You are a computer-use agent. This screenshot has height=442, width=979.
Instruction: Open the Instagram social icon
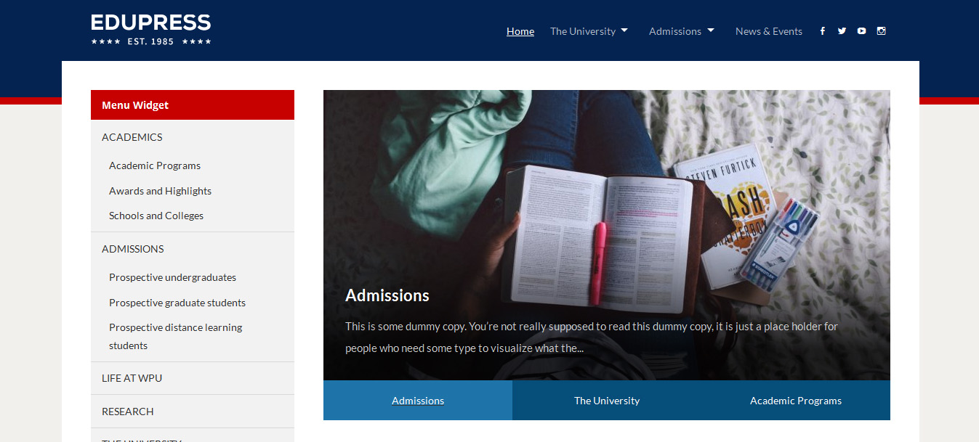(881, 31)
